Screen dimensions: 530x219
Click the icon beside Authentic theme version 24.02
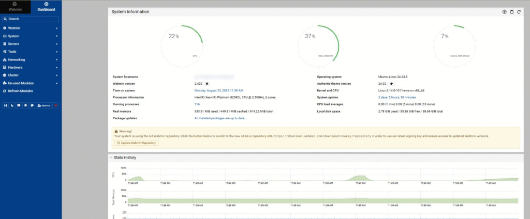[x=391, y=84]
